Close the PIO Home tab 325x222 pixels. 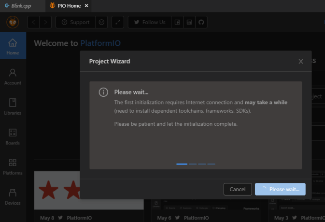pos(86,6)
